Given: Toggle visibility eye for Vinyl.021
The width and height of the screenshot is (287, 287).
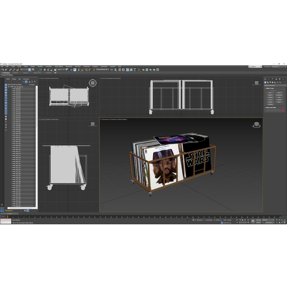Looking at the screenshot, I should [x=12, y=99].
